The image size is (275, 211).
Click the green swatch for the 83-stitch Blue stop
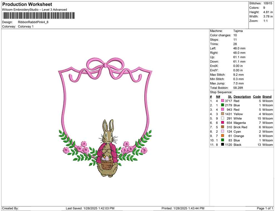[222, 140]
